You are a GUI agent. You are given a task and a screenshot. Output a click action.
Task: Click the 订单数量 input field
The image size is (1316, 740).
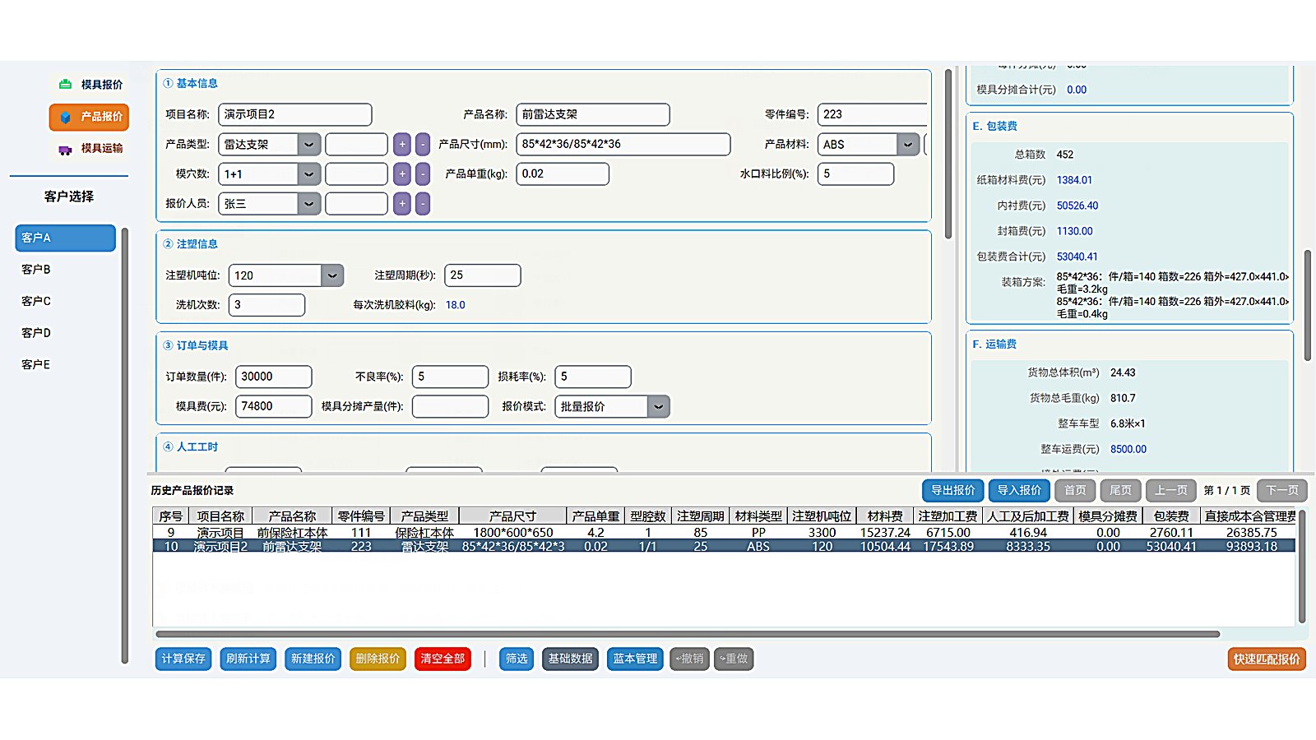coord(274,377)
